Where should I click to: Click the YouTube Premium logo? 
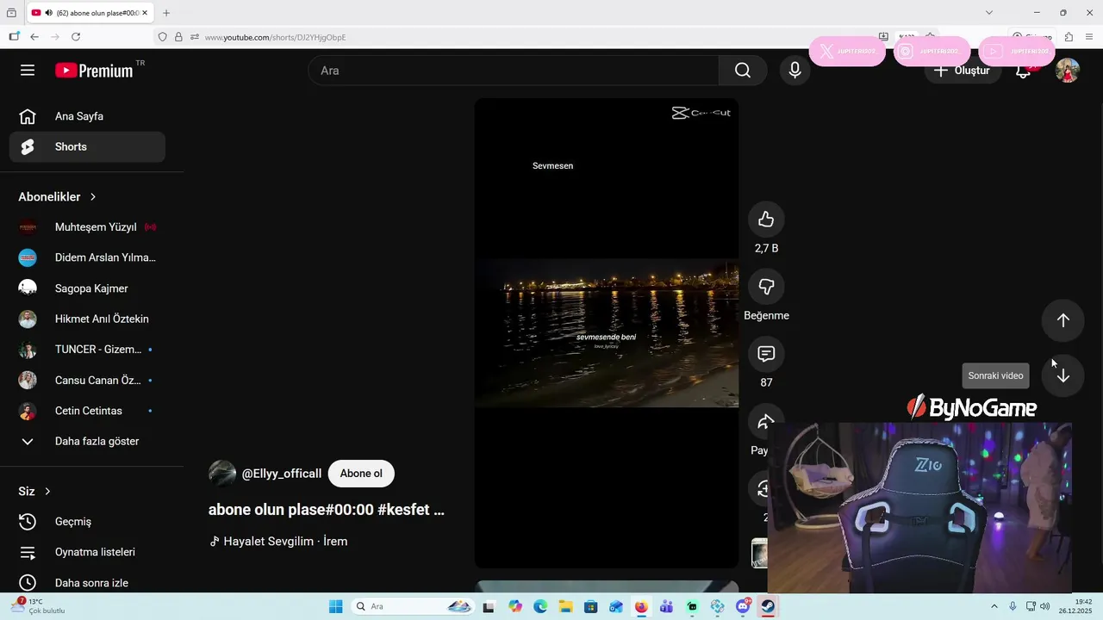pyautogui.click(x=95, y=71)
